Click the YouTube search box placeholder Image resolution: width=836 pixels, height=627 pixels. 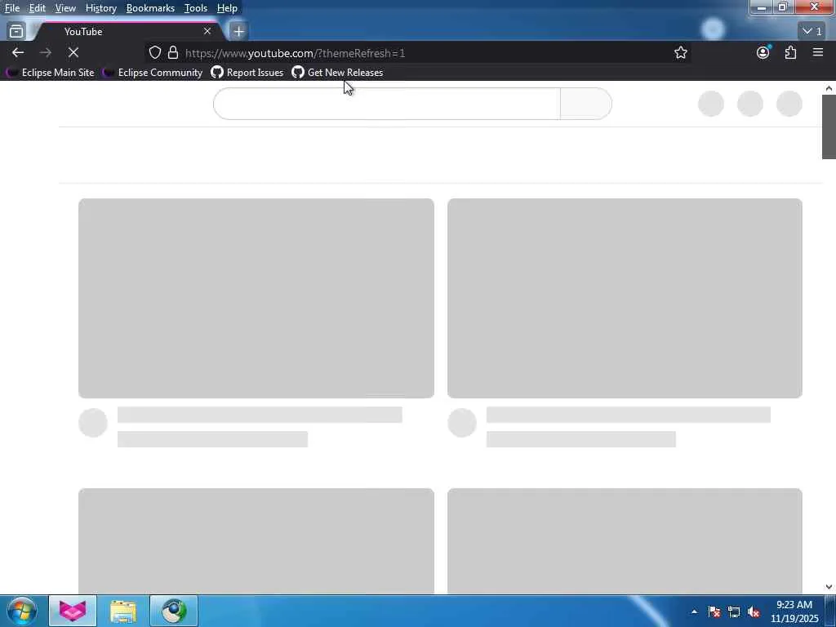point(386,104)
